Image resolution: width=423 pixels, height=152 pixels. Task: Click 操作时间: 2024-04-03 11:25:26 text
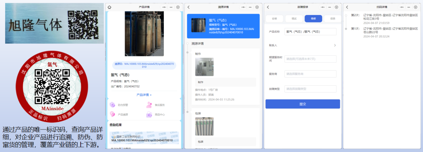(215, 100)
